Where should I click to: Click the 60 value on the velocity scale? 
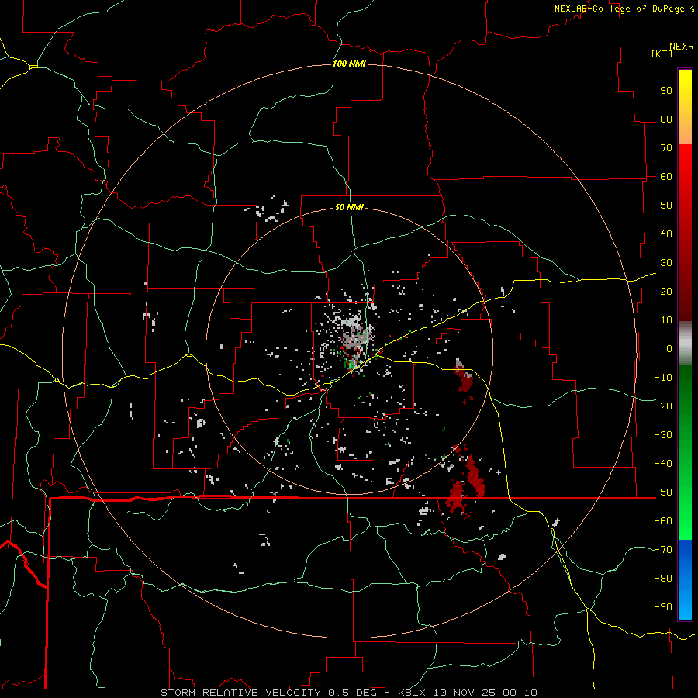click(666, 176)
